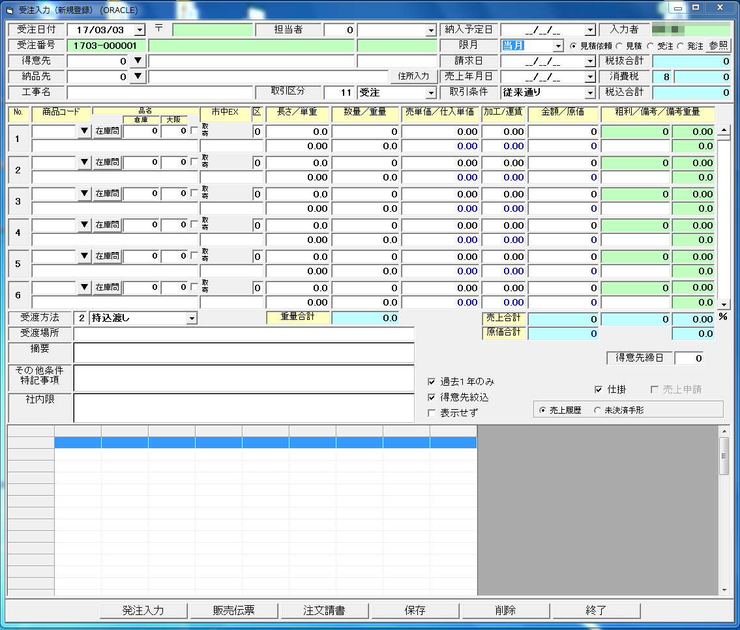Screen dimensions: 740x630
Task: Open 受渡方法 dropdown
Action: tap(192, 319)
